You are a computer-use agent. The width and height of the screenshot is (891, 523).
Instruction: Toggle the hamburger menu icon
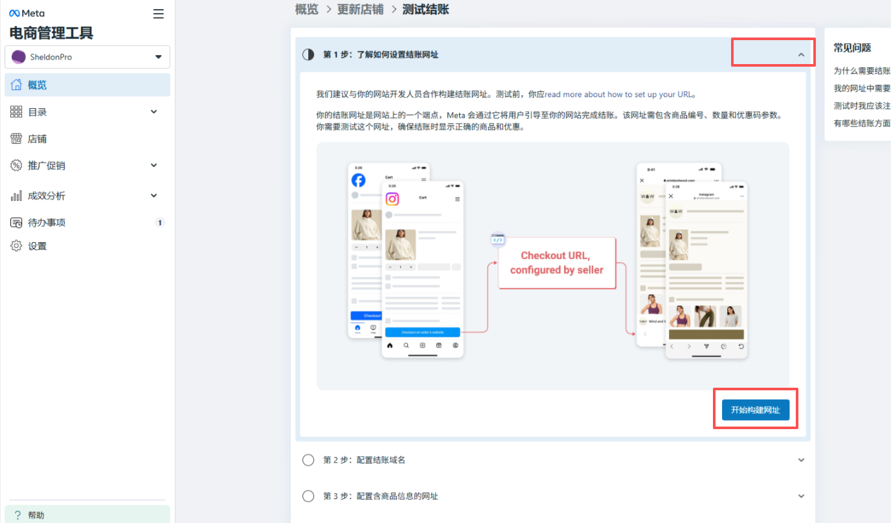tap(158, 14)
